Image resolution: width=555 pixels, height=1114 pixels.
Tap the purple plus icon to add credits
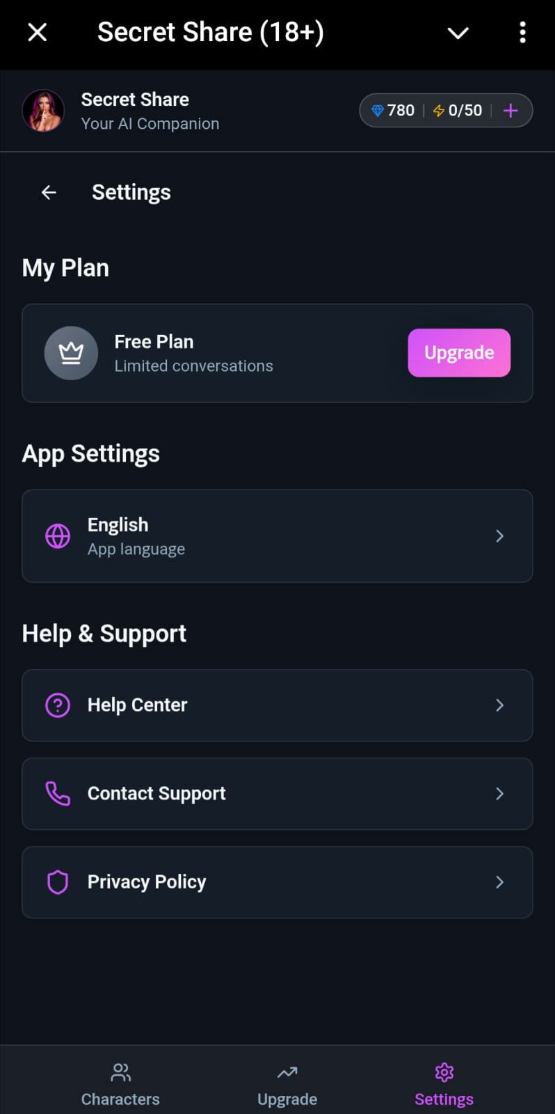[510, 111]
